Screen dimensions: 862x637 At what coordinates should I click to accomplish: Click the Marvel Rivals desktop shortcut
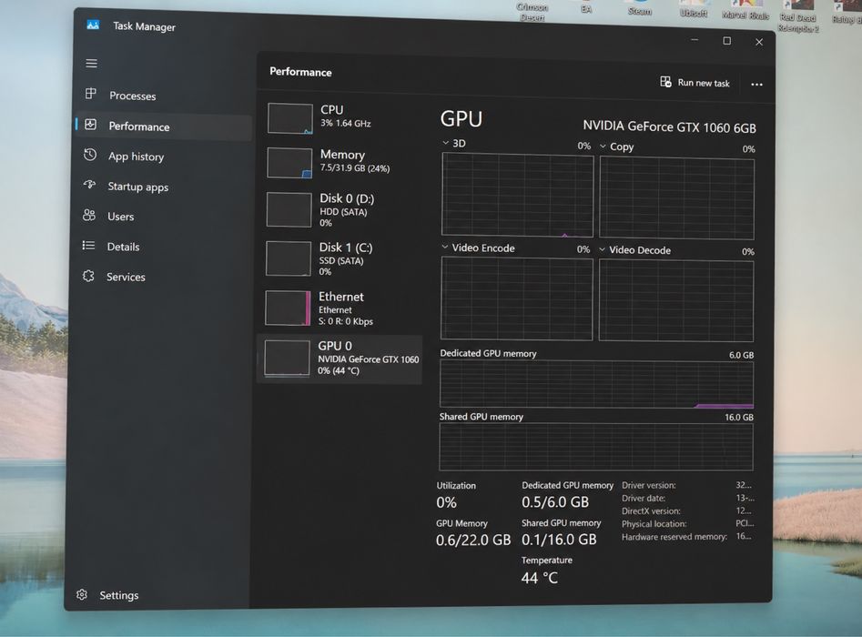[745, 11]
